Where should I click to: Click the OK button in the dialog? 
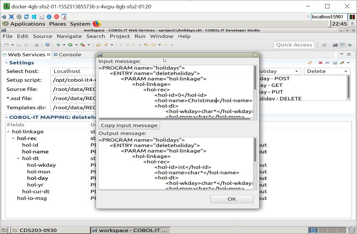click(x=231, y=199)
